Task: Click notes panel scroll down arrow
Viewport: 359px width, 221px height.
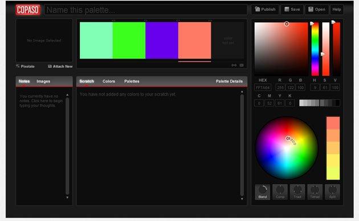Action: (67, 197)
